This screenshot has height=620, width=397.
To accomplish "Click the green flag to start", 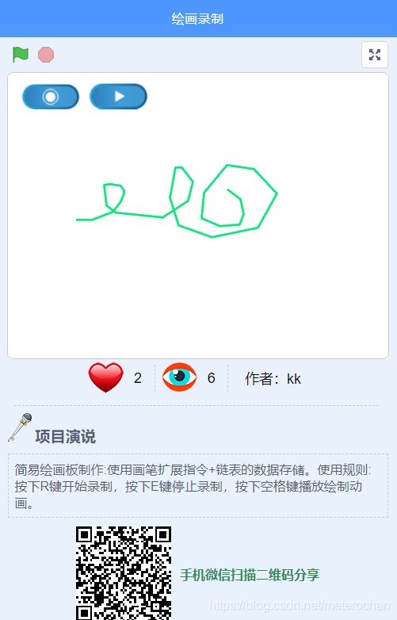I will pos(20,55).
